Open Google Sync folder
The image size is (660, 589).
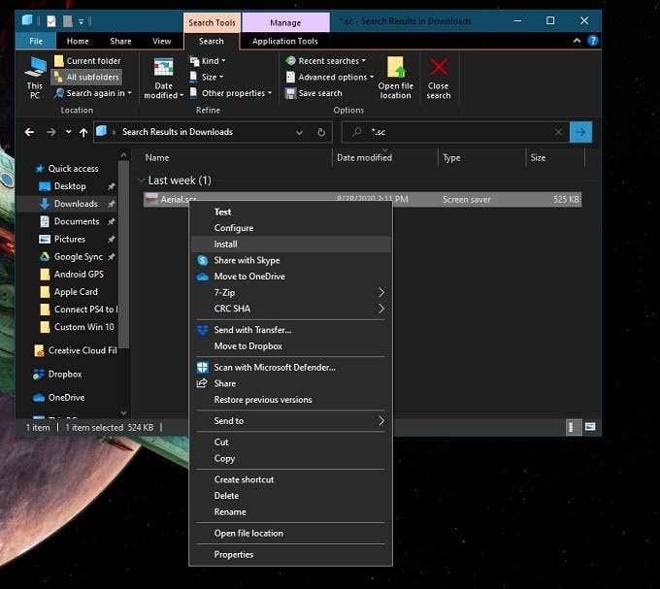pyautogui.click(x=79, y=256)
